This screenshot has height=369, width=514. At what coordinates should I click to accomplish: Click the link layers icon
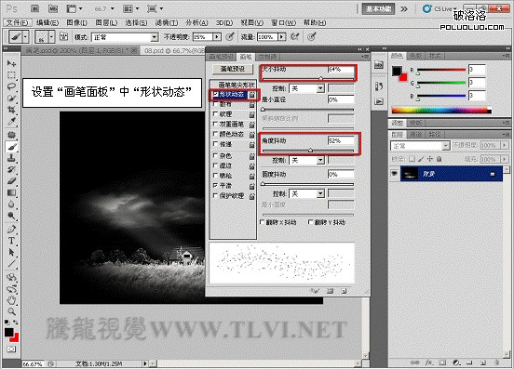415,362
